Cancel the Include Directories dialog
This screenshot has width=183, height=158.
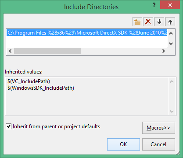point(158,144)
